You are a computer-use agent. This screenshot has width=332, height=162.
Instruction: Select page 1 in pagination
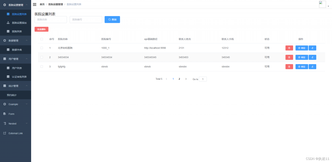point(173,79)
